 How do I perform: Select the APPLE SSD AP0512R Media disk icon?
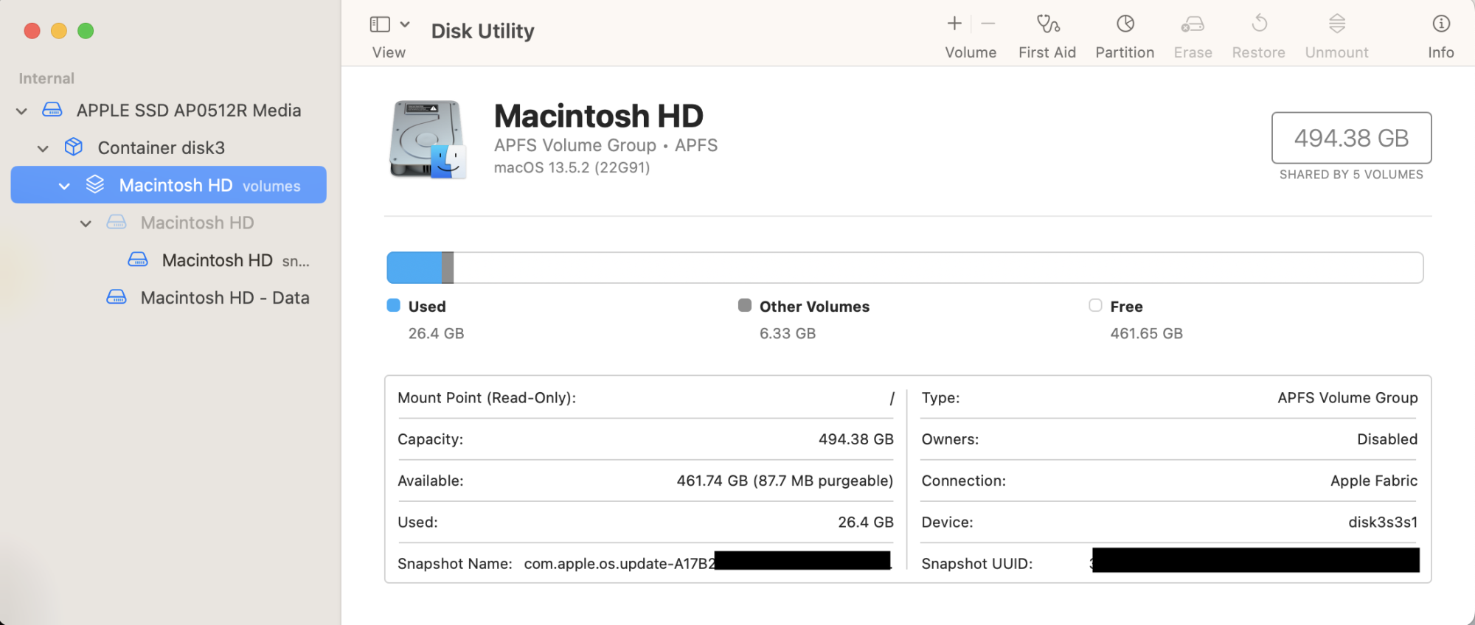click(x=52, y=110)
